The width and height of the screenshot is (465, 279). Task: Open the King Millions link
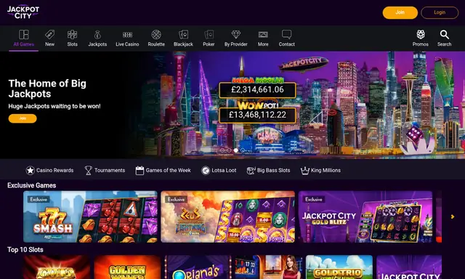pos(320,171)
